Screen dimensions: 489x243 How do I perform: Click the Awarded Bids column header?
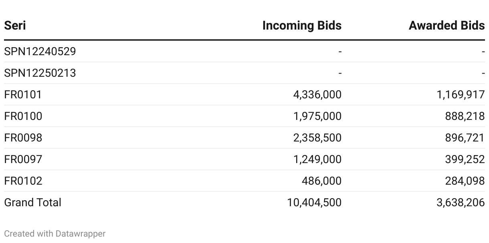pyautogui.click(x=447, y=26)
